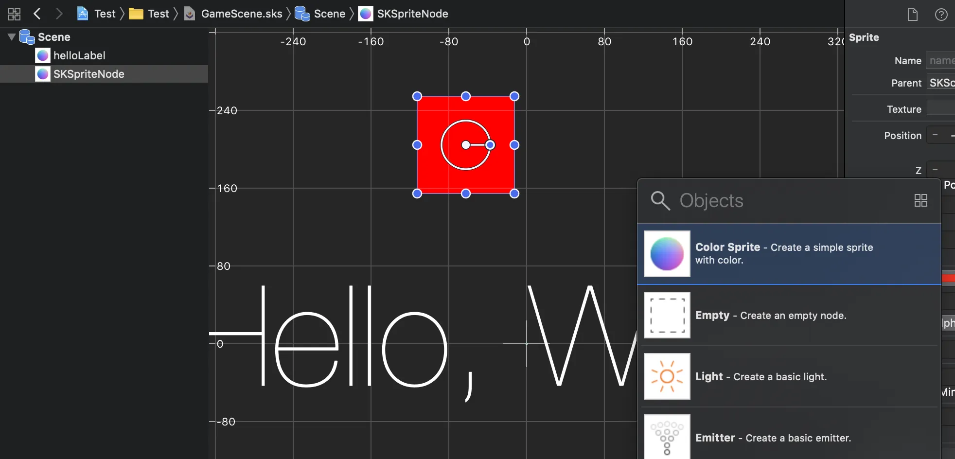Open the related items grid menu
The width and height of the screenshot is (955, 459).
[14, 14]
